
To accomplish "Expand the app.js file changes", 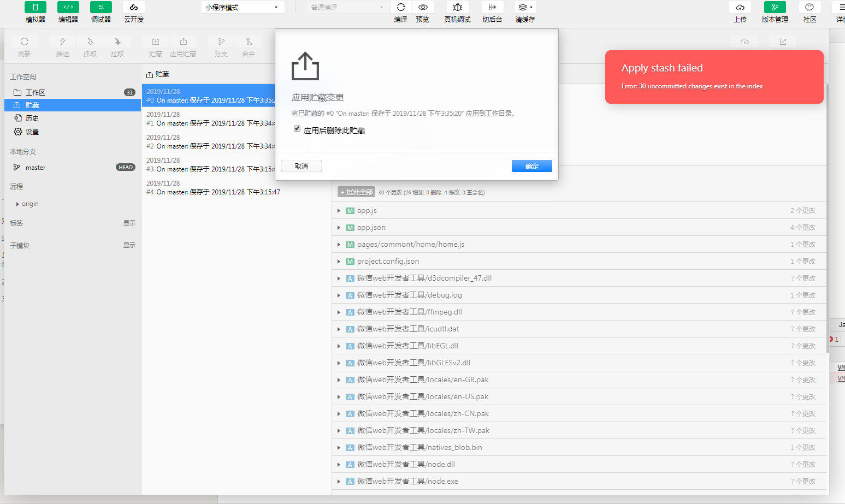I will [x=339, y=211].
